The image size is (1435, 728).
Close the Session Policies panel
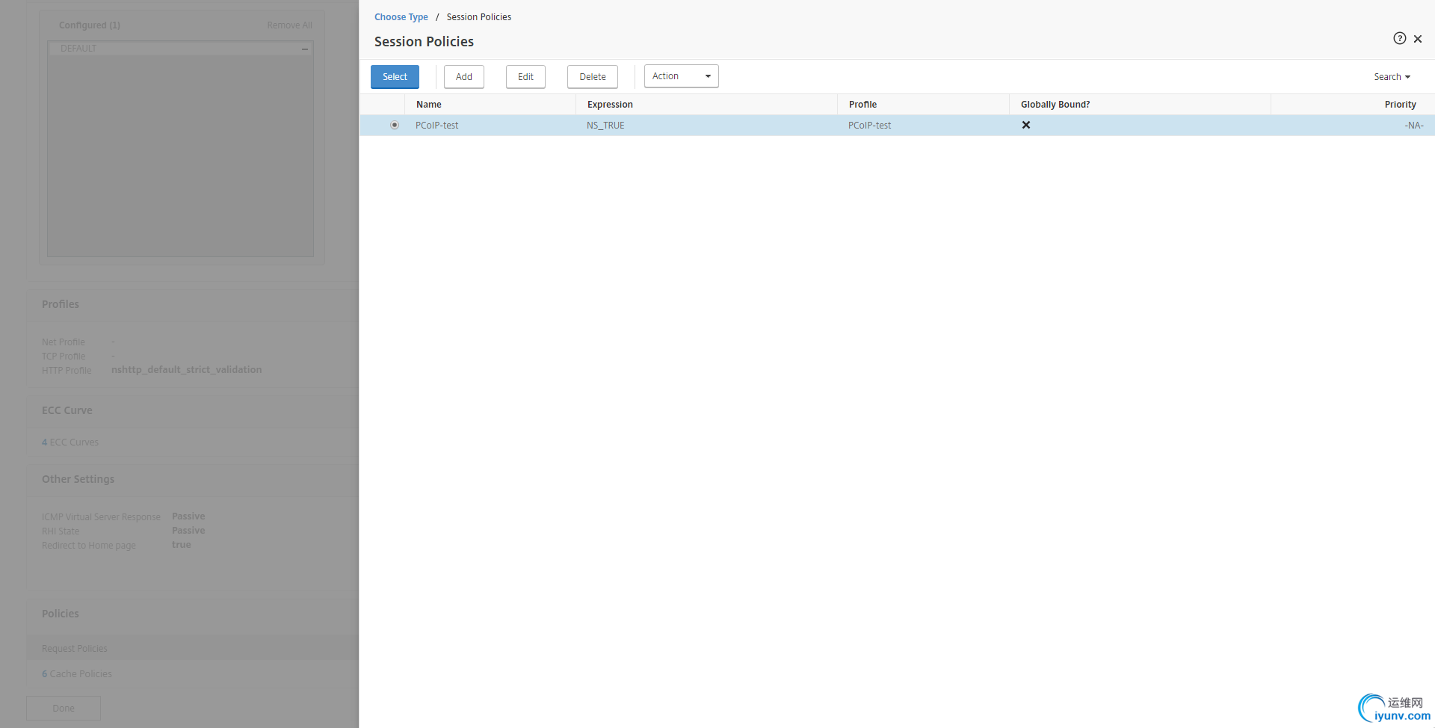pyautogui.click(x=1418, y=39)
